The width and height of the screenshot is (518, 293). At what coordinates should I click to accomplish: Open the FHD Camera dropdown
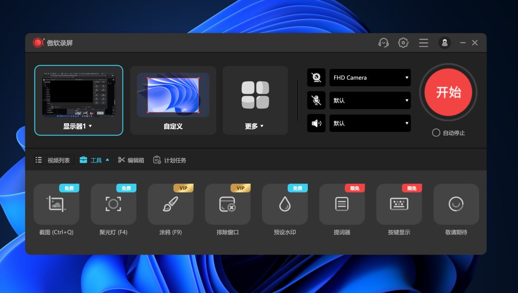tap(370, 78)
